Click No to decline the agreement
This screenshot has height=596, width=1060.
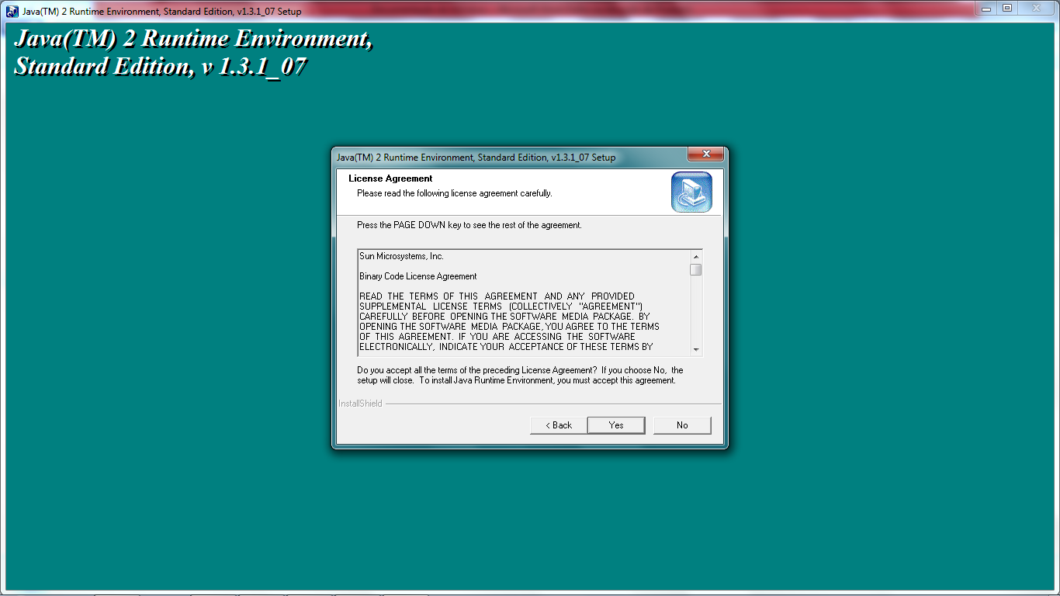(x=681, y=424)
